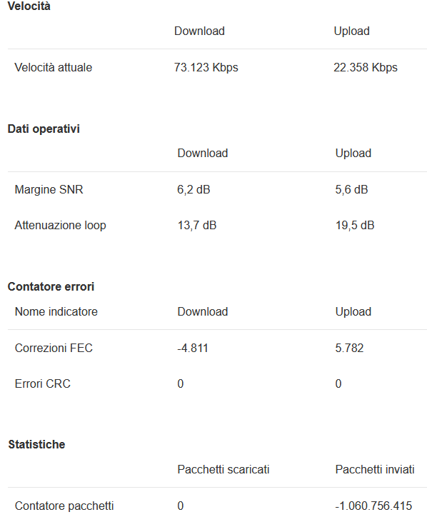The width and height of the screenshot is (427, 532).
Task: Click the -4.811 FEC download value
Action: click(x=193, y=348)
